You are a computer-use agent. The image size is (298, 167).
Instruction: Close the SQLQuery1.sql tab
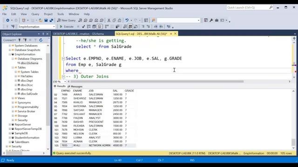(175, 34)
